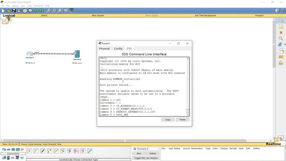This screenshot has width=286, height=161.
Task: Select the copper cross-over dashed cable
Action: pyautogui.click(x=50, y=151)
